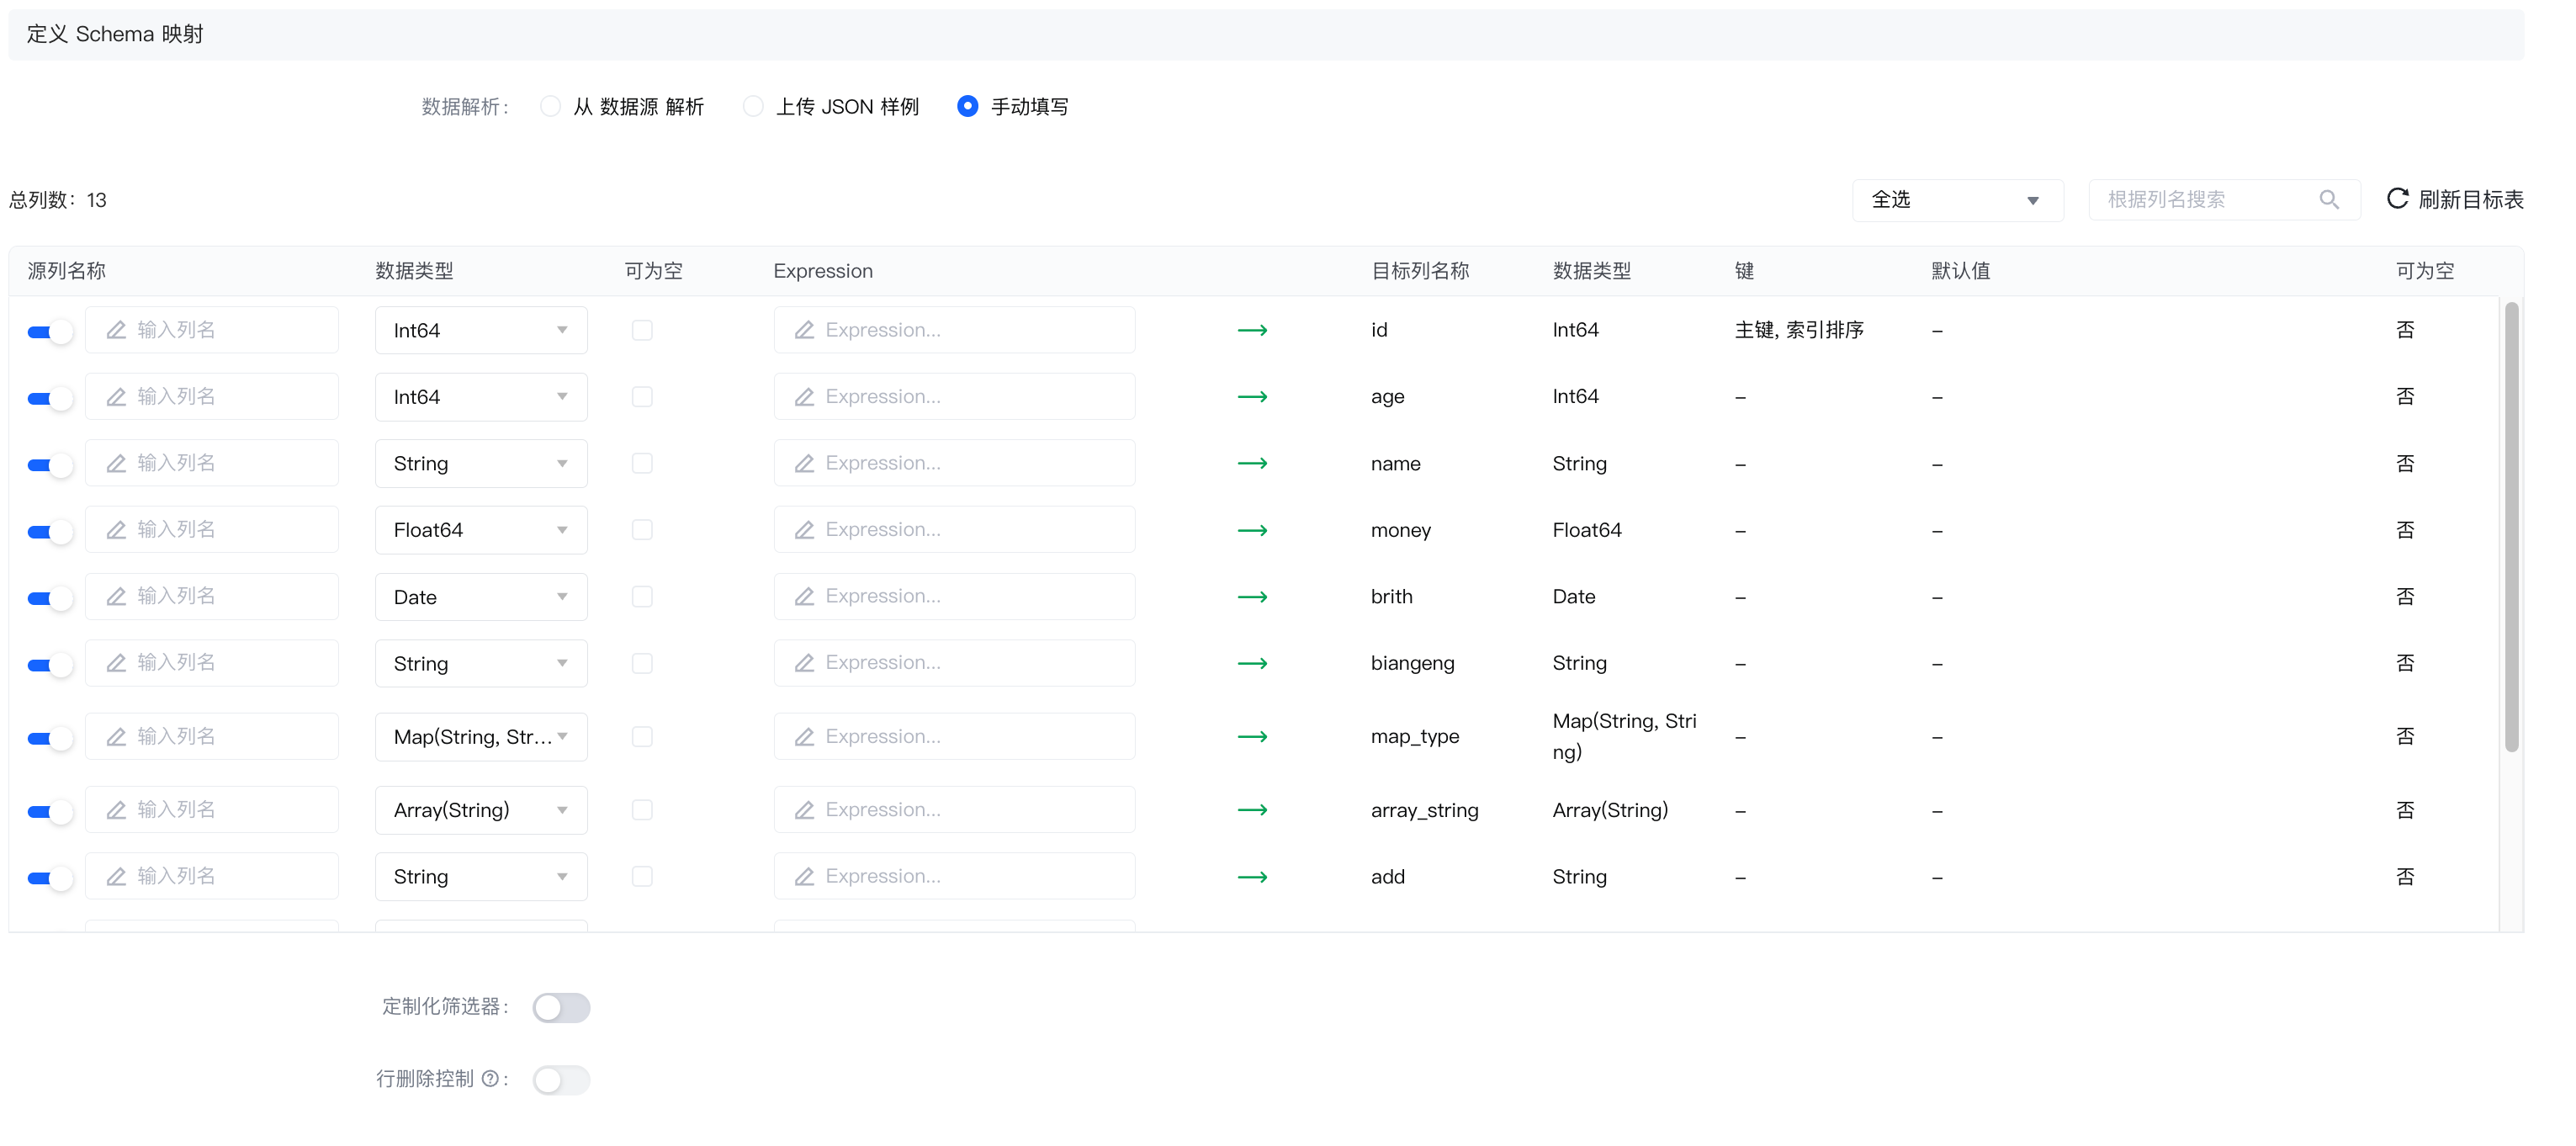Click the 刷新目标表 button
The image size is (2576, 1146).
2455,200
